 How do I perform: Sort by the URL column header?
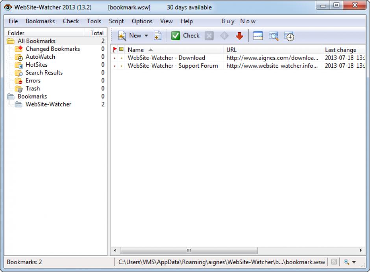(x=272, y=50)
